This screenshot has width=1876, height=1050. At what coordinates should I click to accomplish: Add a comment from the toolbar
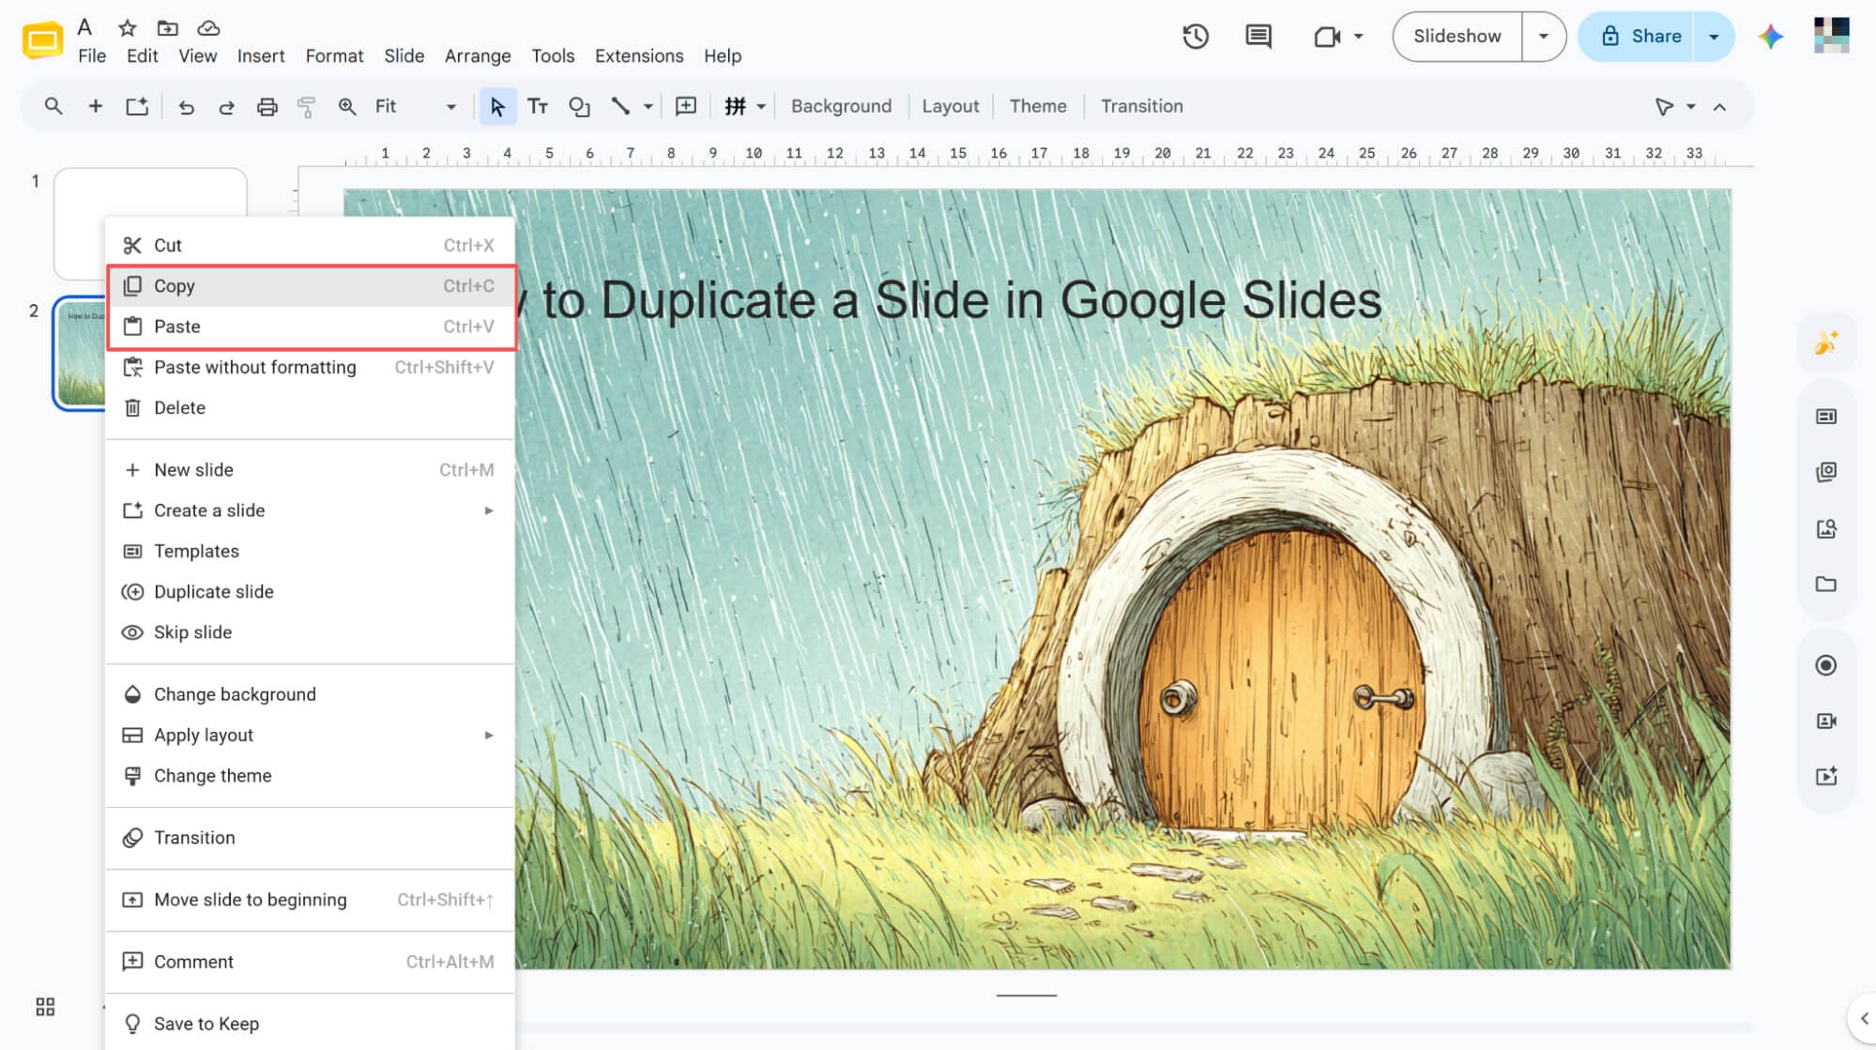pos(686,106)
